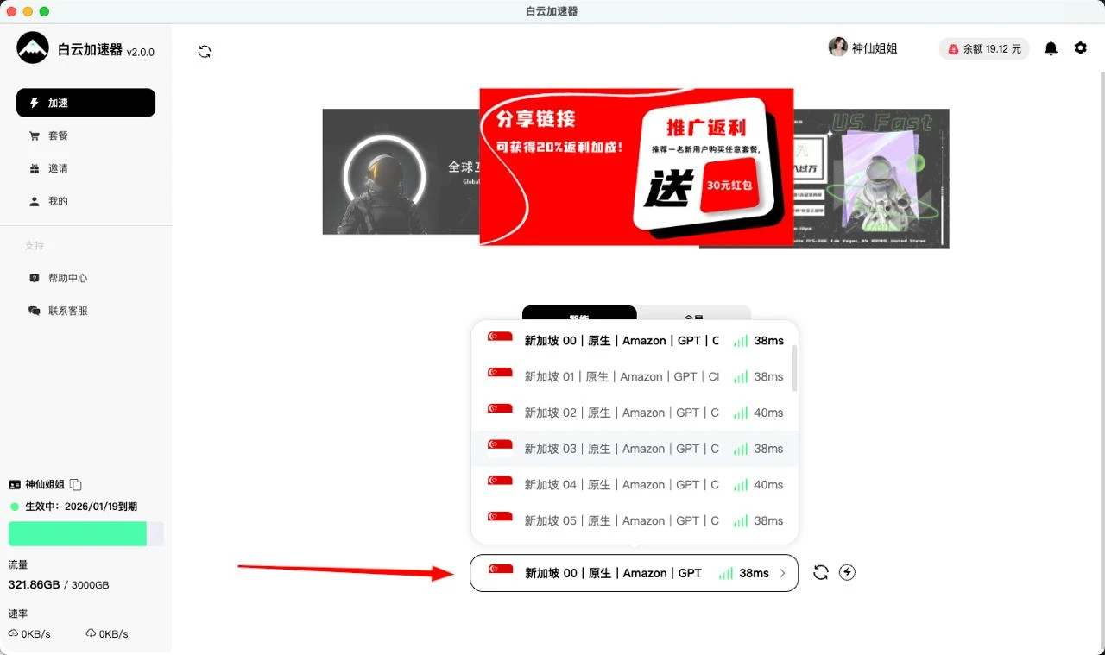The height and width of the screenshot is (655, 1105).
Task: Click the refresh icon at top left
Action: point(204,51)
